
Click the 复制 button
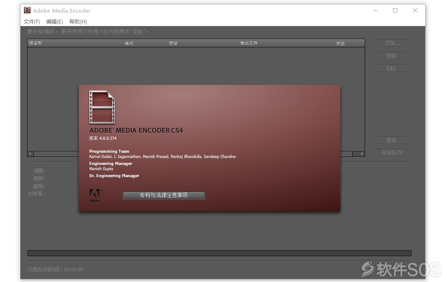point(392,56)
